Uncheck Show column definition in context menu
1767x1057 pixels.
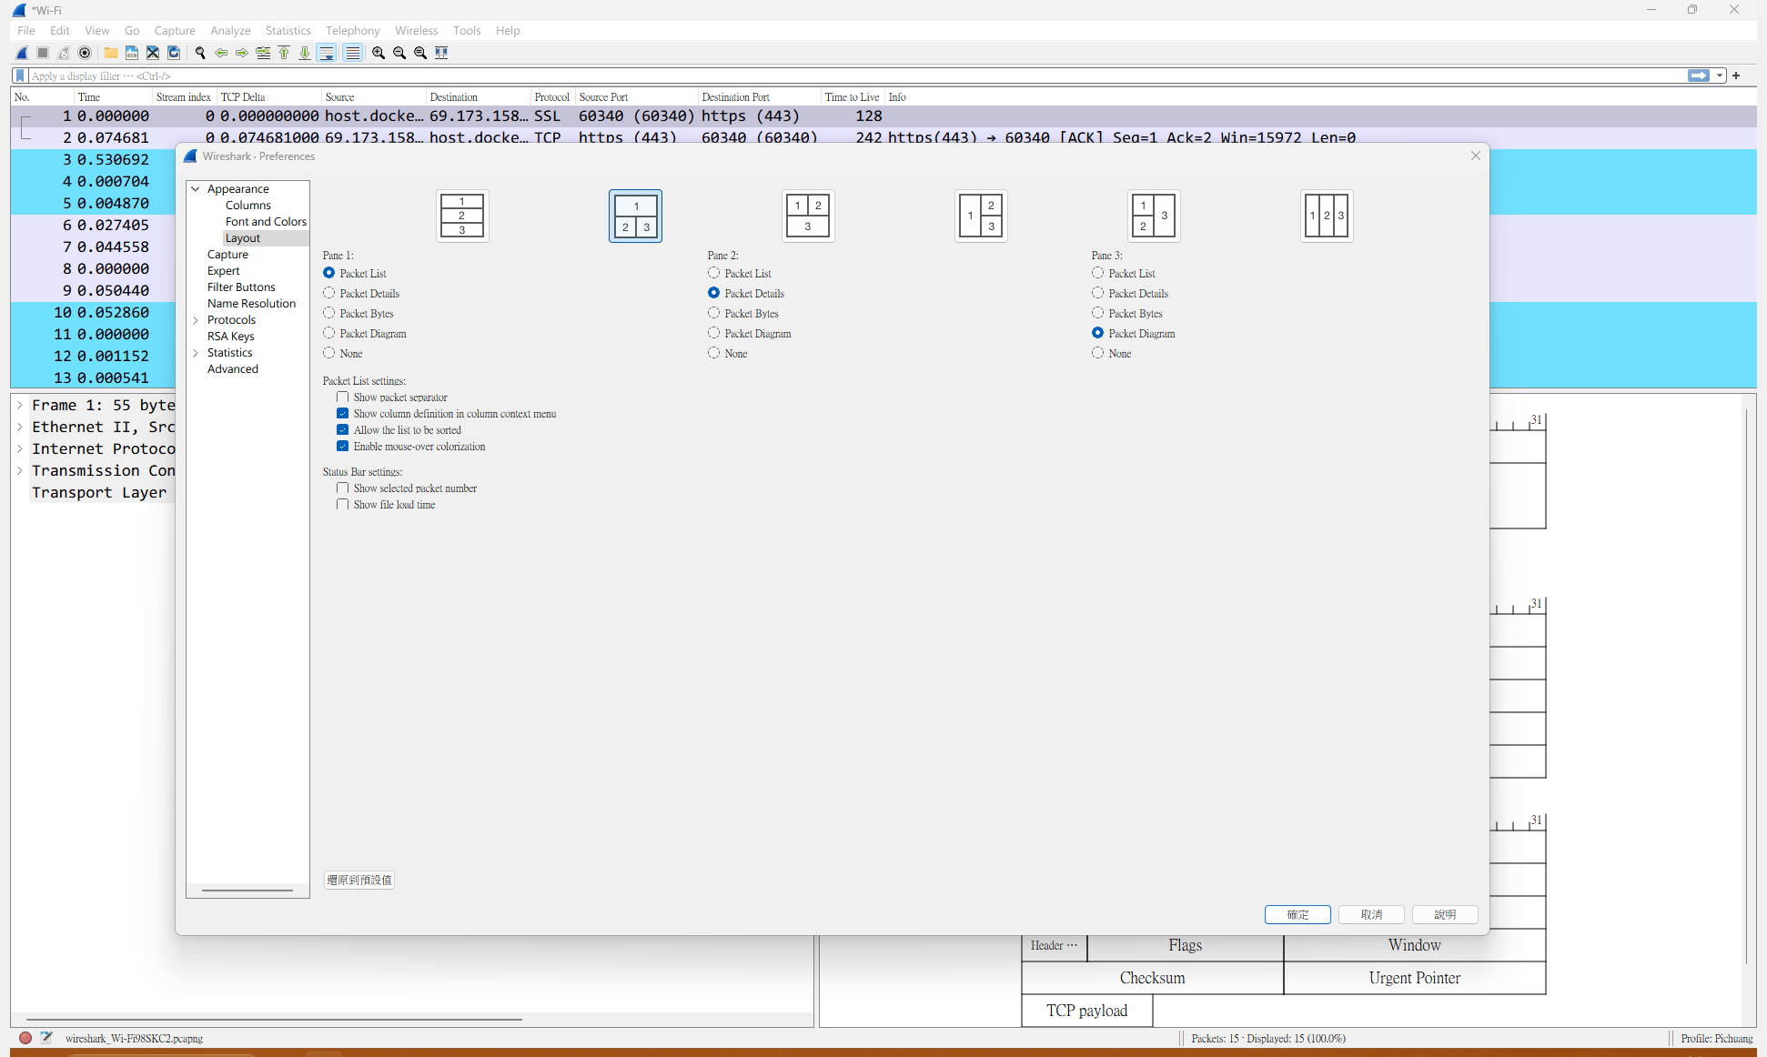point(343,414)
